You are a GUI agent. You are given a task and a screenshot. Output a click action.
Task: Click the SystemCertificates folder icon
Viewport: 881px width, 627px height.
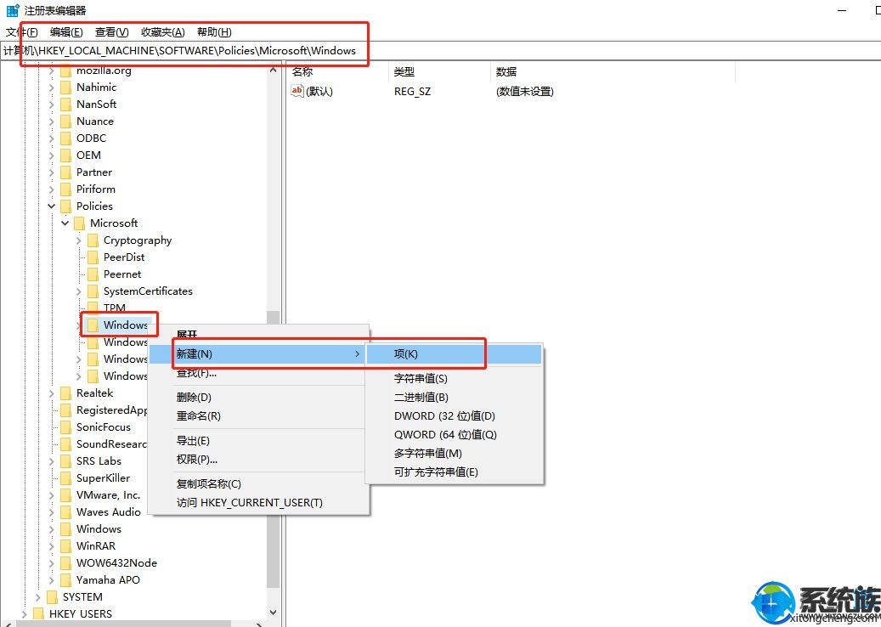click(93, 291)
